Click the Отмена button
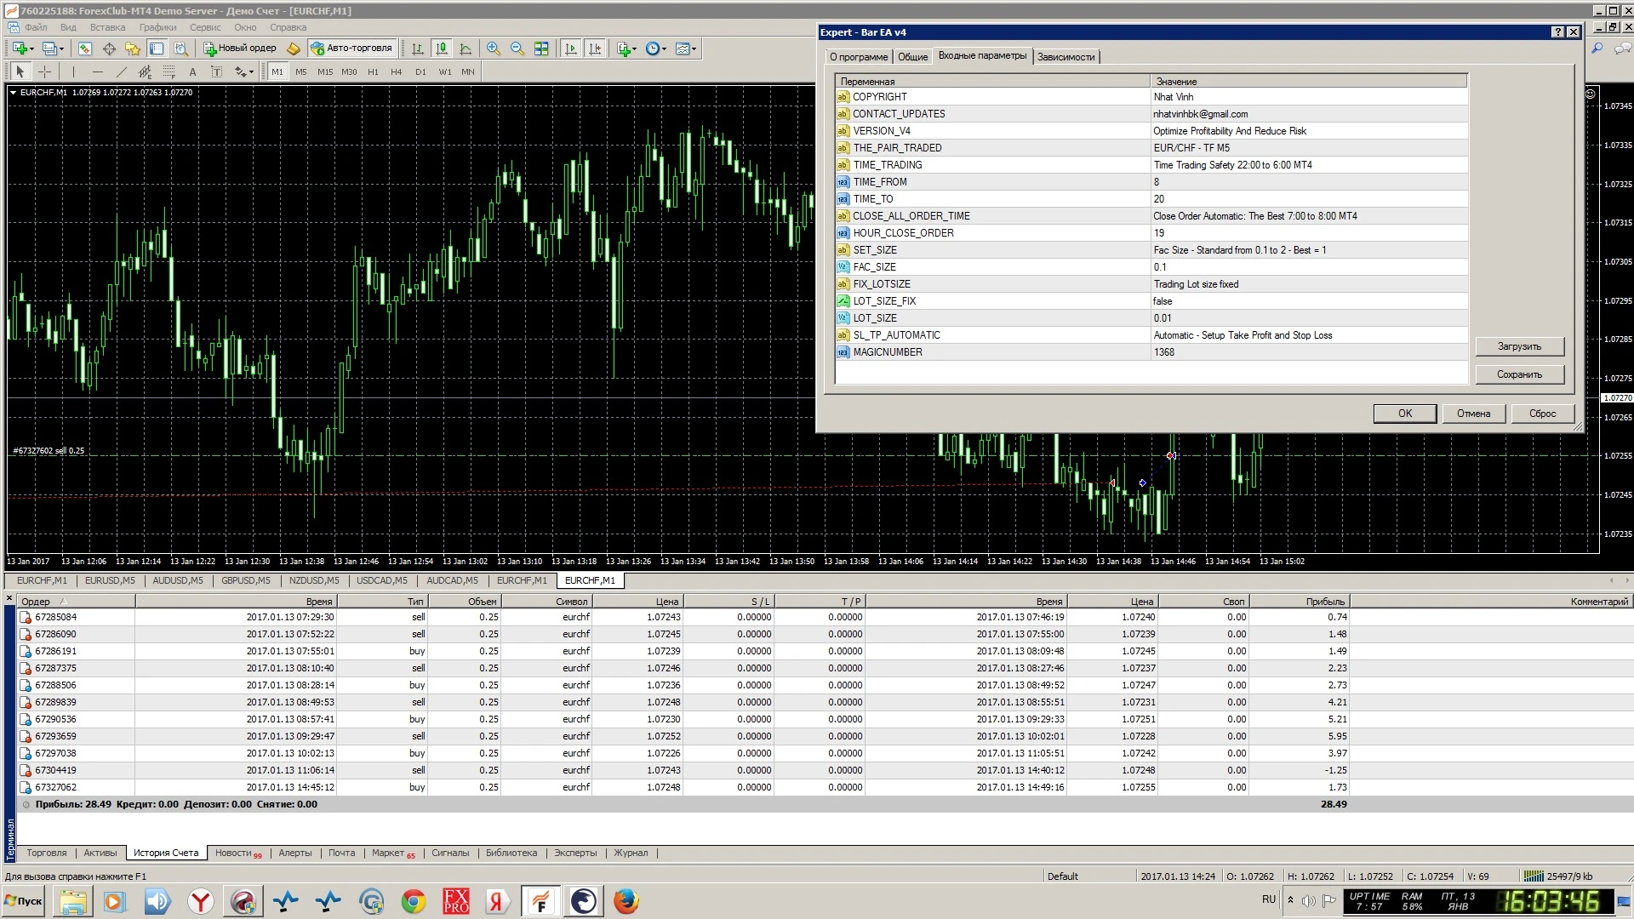Image resolution: width=1634 pixels, height=919 pixels. [1473, 414]
